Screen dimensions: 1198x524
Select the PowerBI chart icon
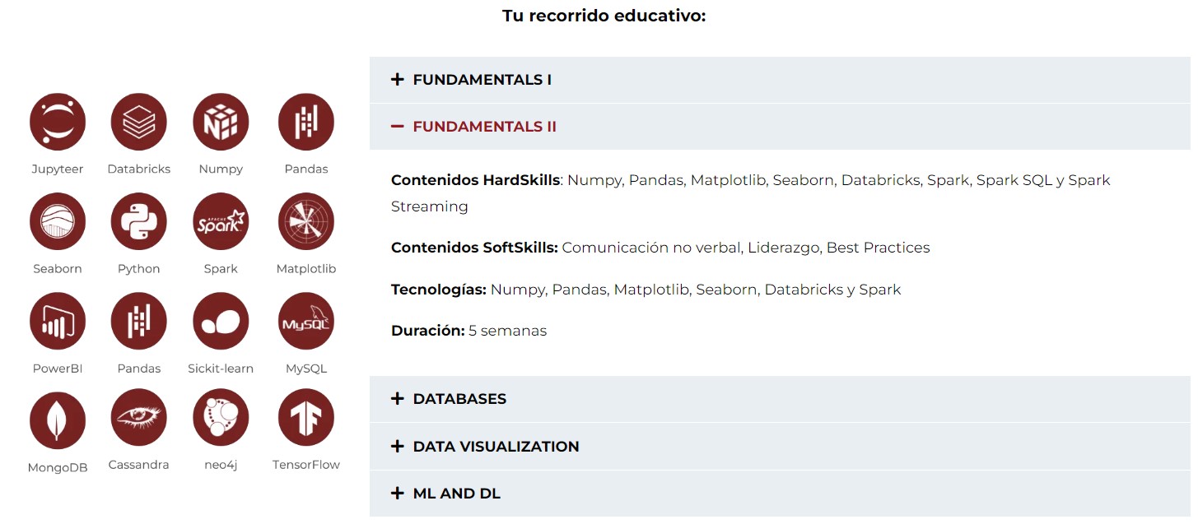[x=58, y=321]
